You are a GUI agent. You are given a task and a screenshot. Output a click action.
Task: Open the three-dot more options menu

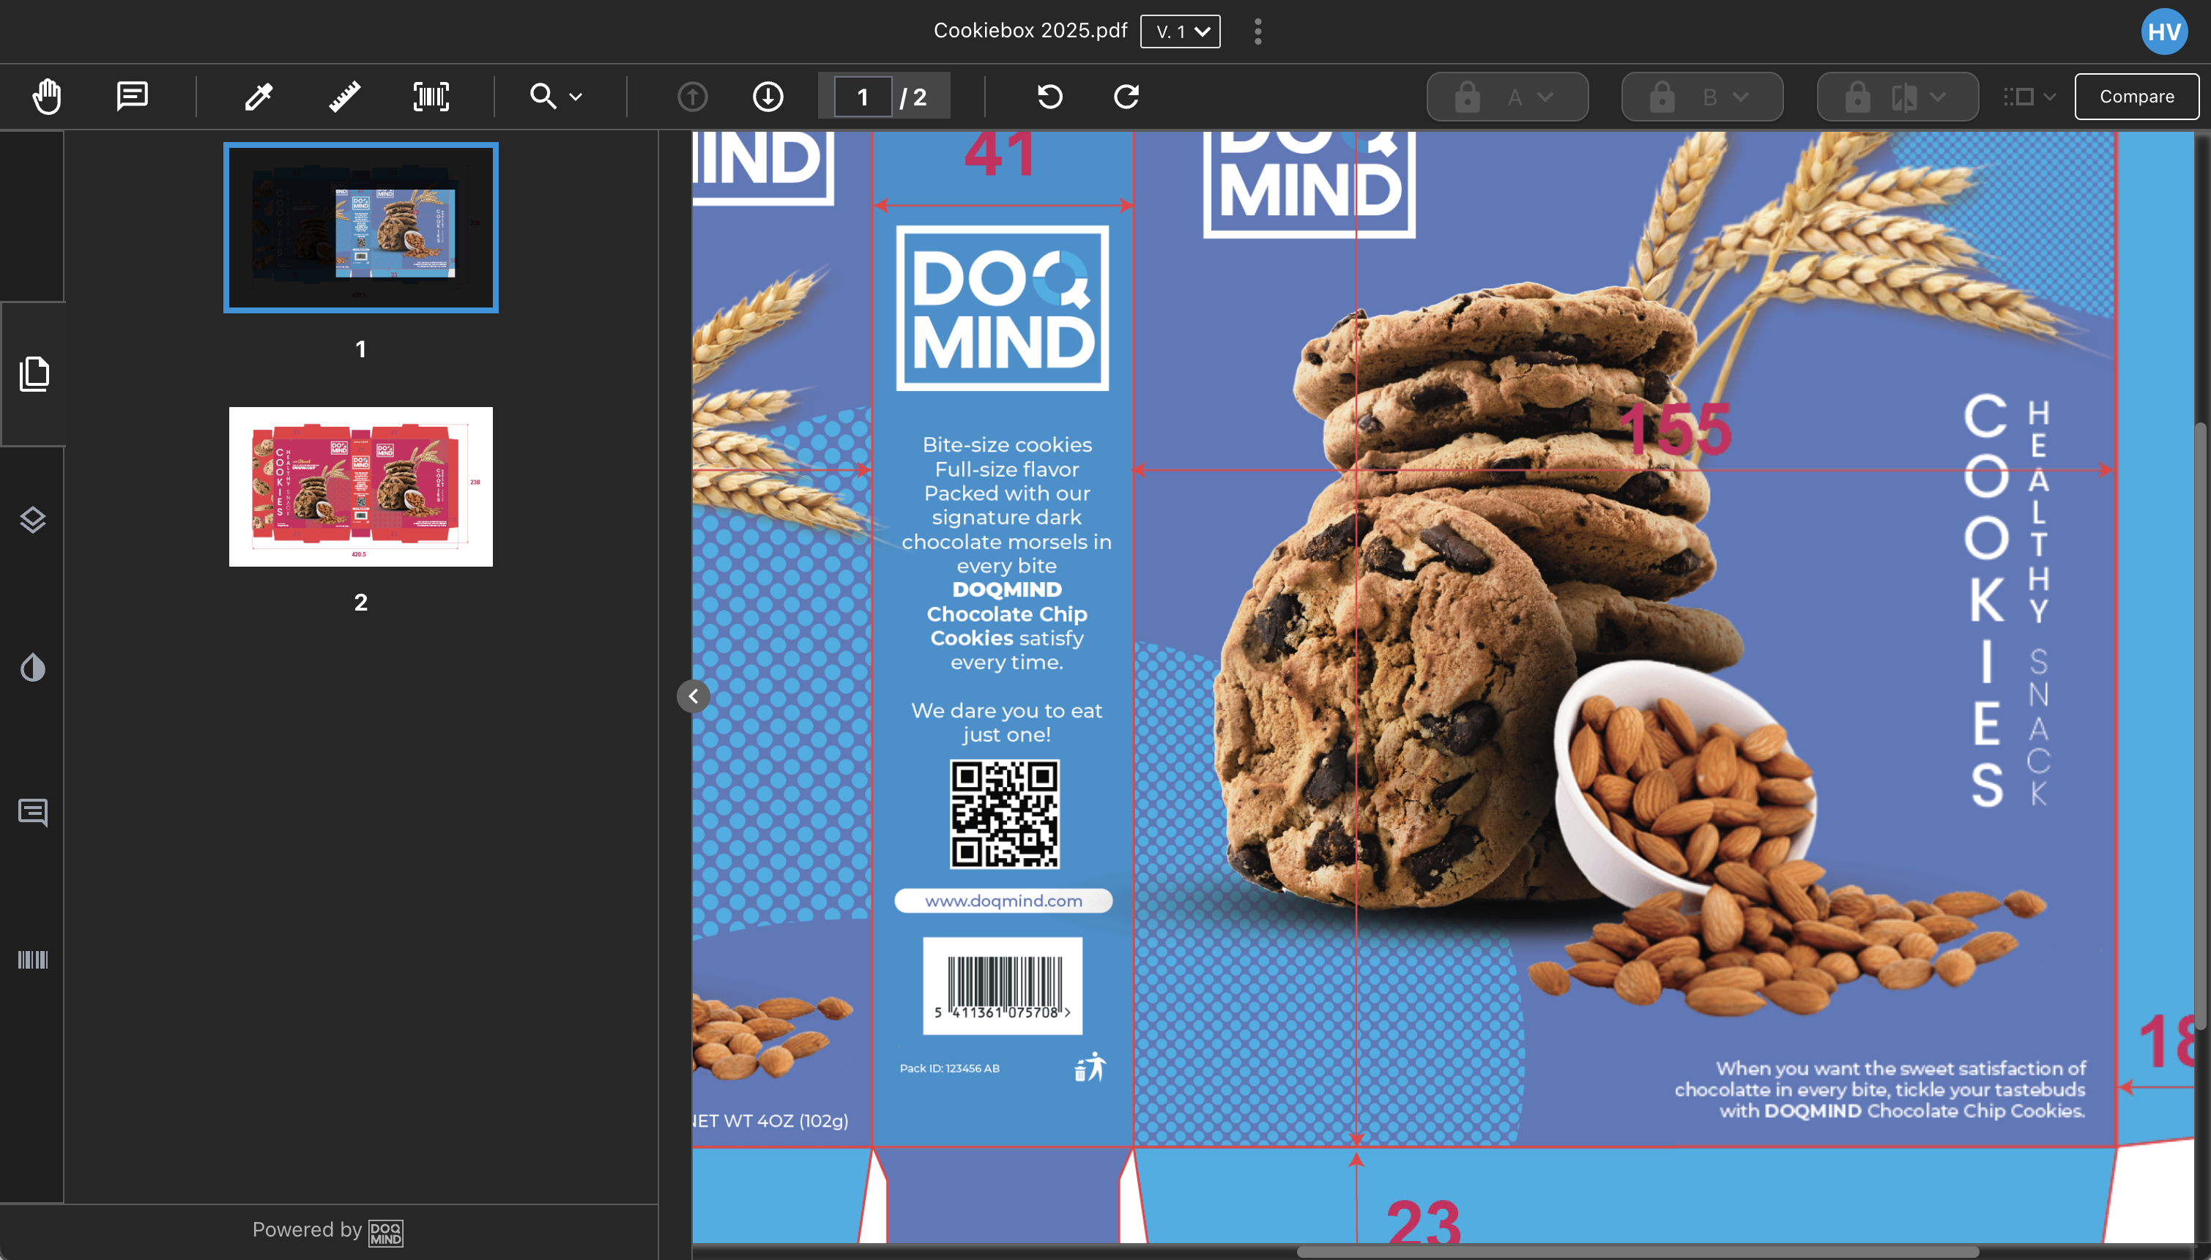click(1257, 32)
